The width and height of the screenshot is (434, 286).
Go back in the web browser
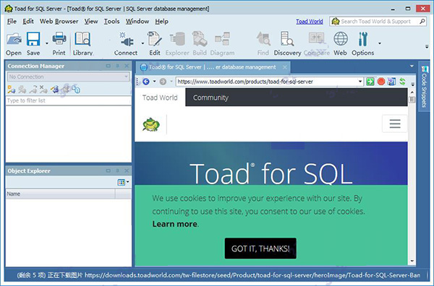(x=146, y=82)
